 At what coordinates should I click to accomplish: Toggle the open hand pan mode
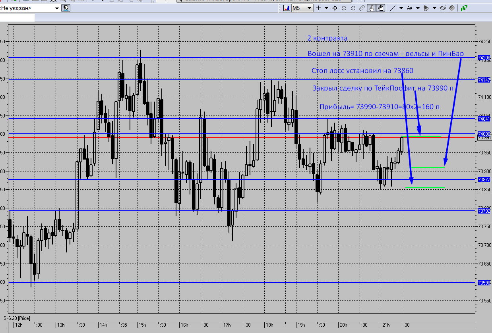(x=381, y=8)
